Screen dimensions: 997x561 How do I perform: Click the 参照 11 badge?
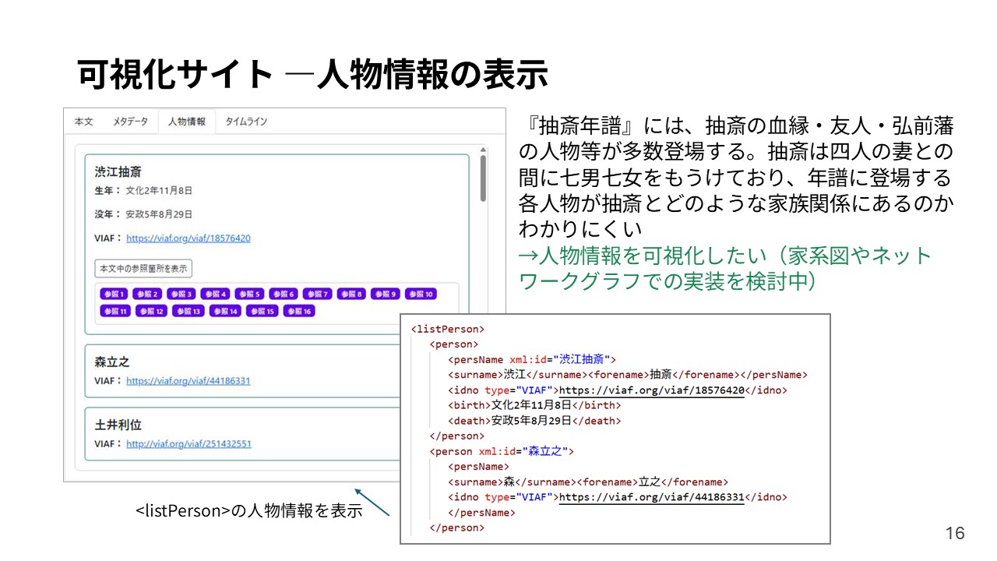coord(115,311)
